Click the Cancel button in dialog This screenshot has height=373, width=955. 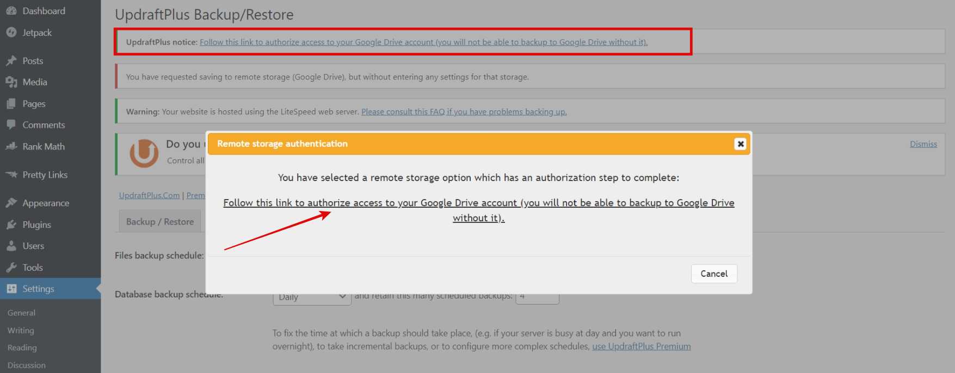click(x=714, y=274)
